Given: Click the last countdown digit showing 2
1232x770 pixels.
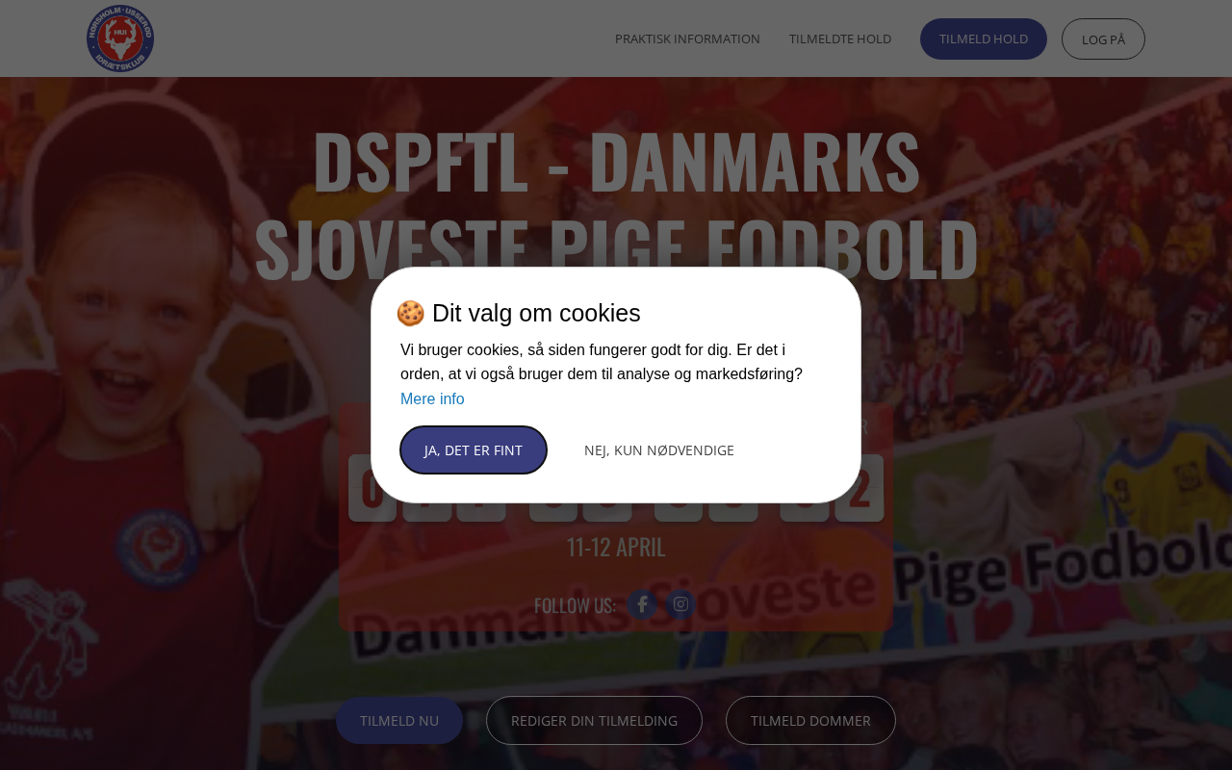Looking at the screenshot, I should (860, 488).
